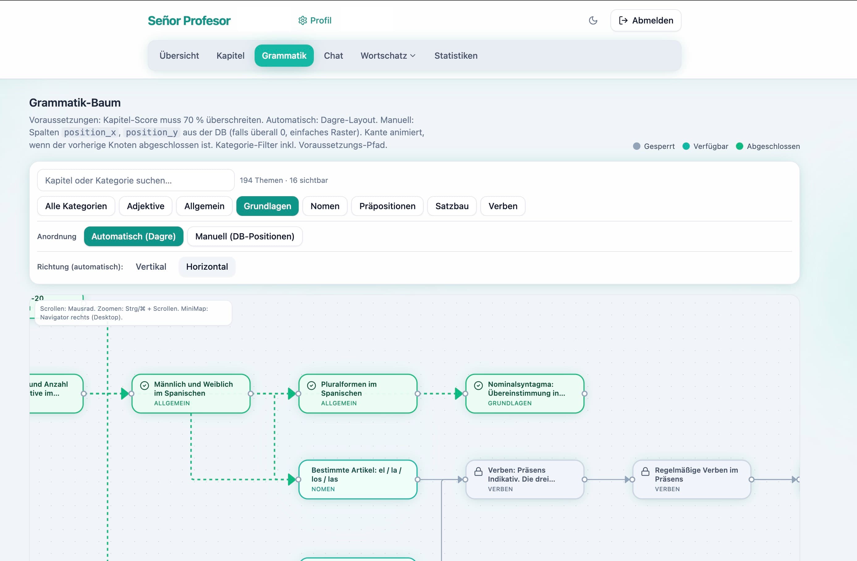The image size is (857, 561).
Task: Open Profil via the gear icon
Action: coord(302,20)
